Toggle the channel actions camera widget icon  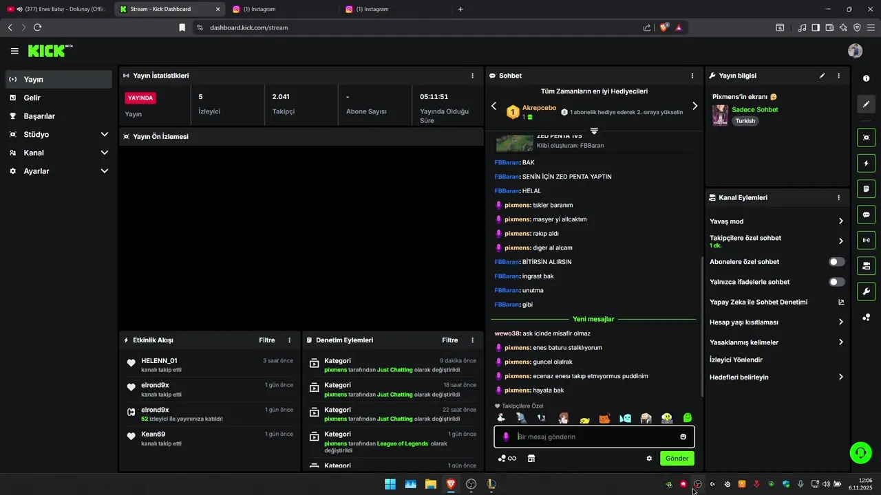coord(866,265)
